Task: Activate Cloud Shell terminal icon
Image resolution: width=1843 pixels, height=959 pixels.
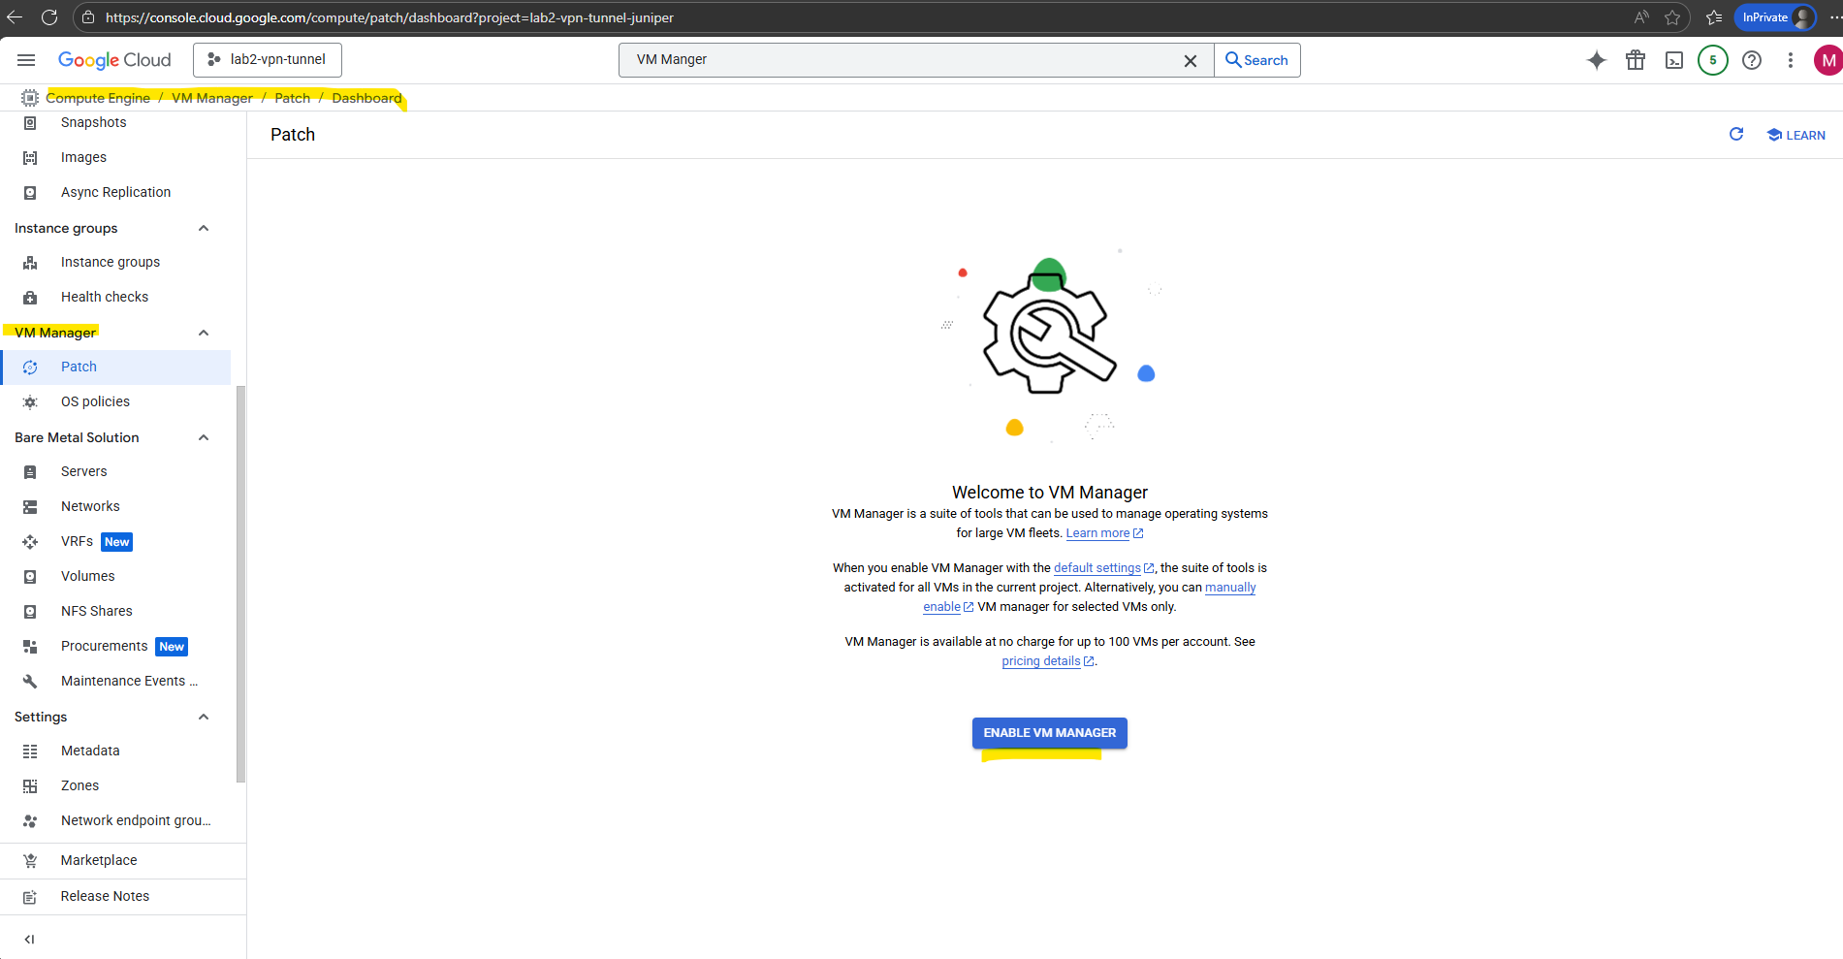Action: tap(1674, 60)
